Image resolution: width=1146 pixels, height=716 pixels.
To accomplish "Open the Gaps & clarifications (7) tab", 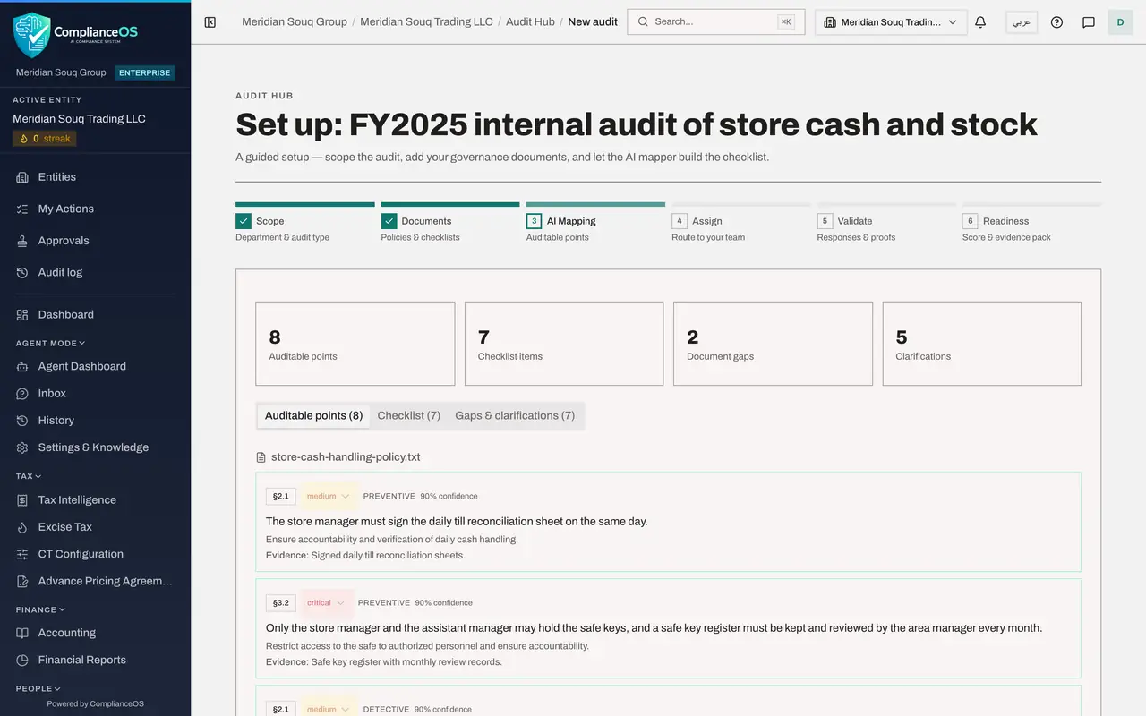I will (515, 415).
